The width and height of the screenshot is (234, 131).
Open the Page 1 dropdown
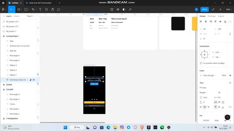(x=30, y=16)
